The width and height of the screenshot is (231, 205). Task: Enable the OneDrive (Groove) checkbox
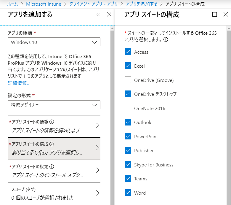click(x=128, y=80)
